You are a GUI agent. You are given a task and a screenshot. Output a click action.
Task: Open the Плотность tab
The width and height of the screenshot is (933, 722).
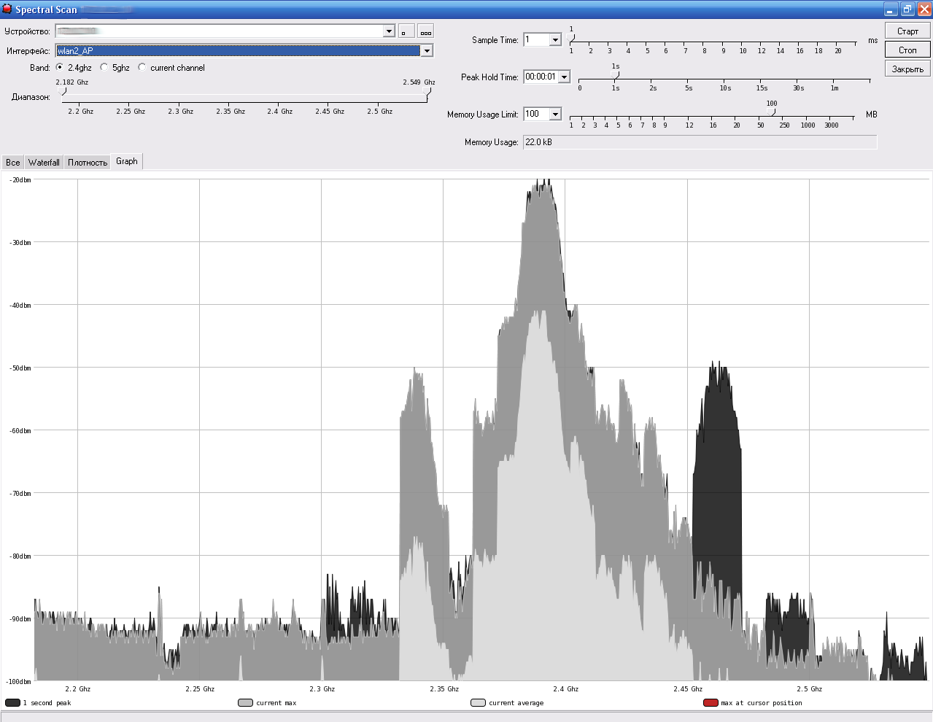point(88,163)
